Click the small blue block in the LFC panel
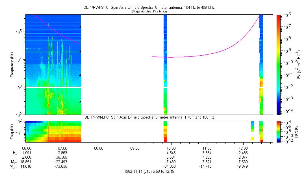306x175 pixels. coord(252,123)
